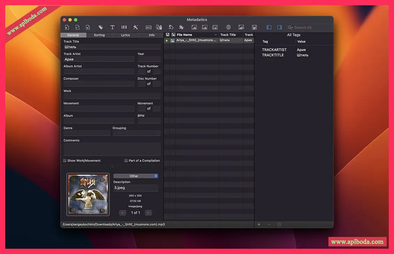Switch to the Lyrics tab
This screenshot has width=394, height=254.
pyautogui.click(x=125, y=35)
